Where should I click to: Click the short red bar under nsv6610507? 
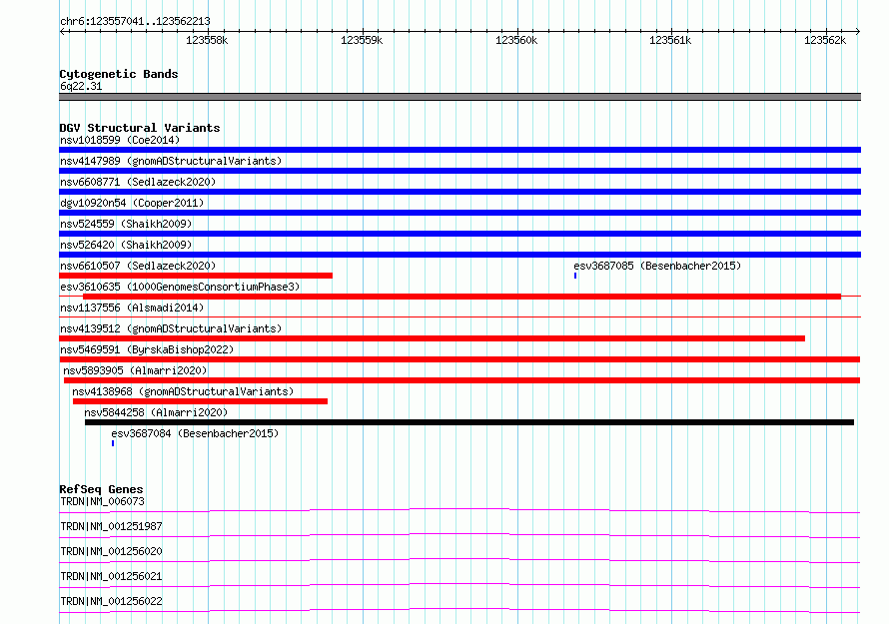coord(196,276)
